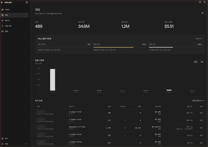Click the 일별 사용량 heading

click(39, 60)
